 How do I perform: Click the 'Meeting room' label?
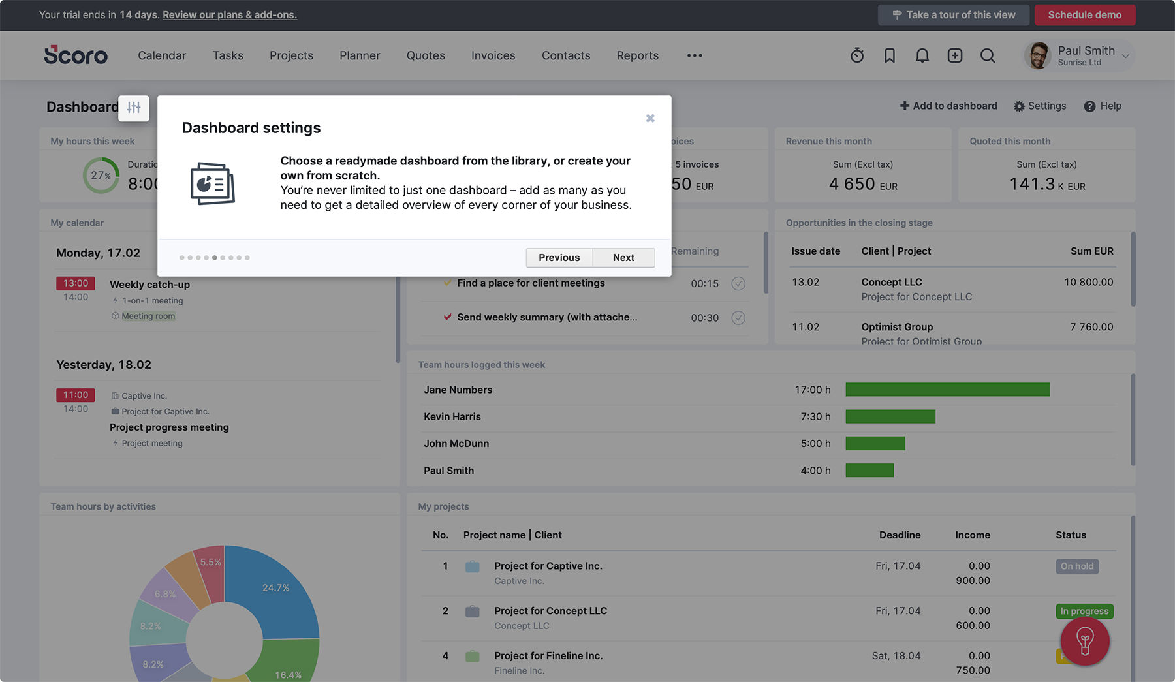tap(148, 316)
